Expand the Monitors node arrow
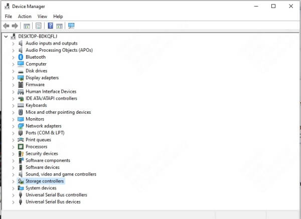Viewport: 301px width, 219px height. (x=13, y=119)
